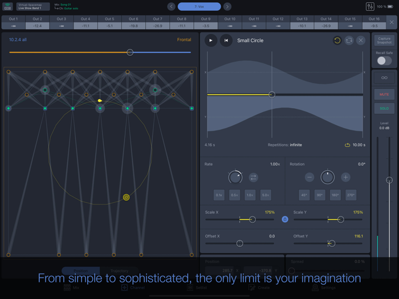Viewport: 399px width, 299px height.
Task: Click the loop duration icon near 10.00 s
Action: click(347, 145)
